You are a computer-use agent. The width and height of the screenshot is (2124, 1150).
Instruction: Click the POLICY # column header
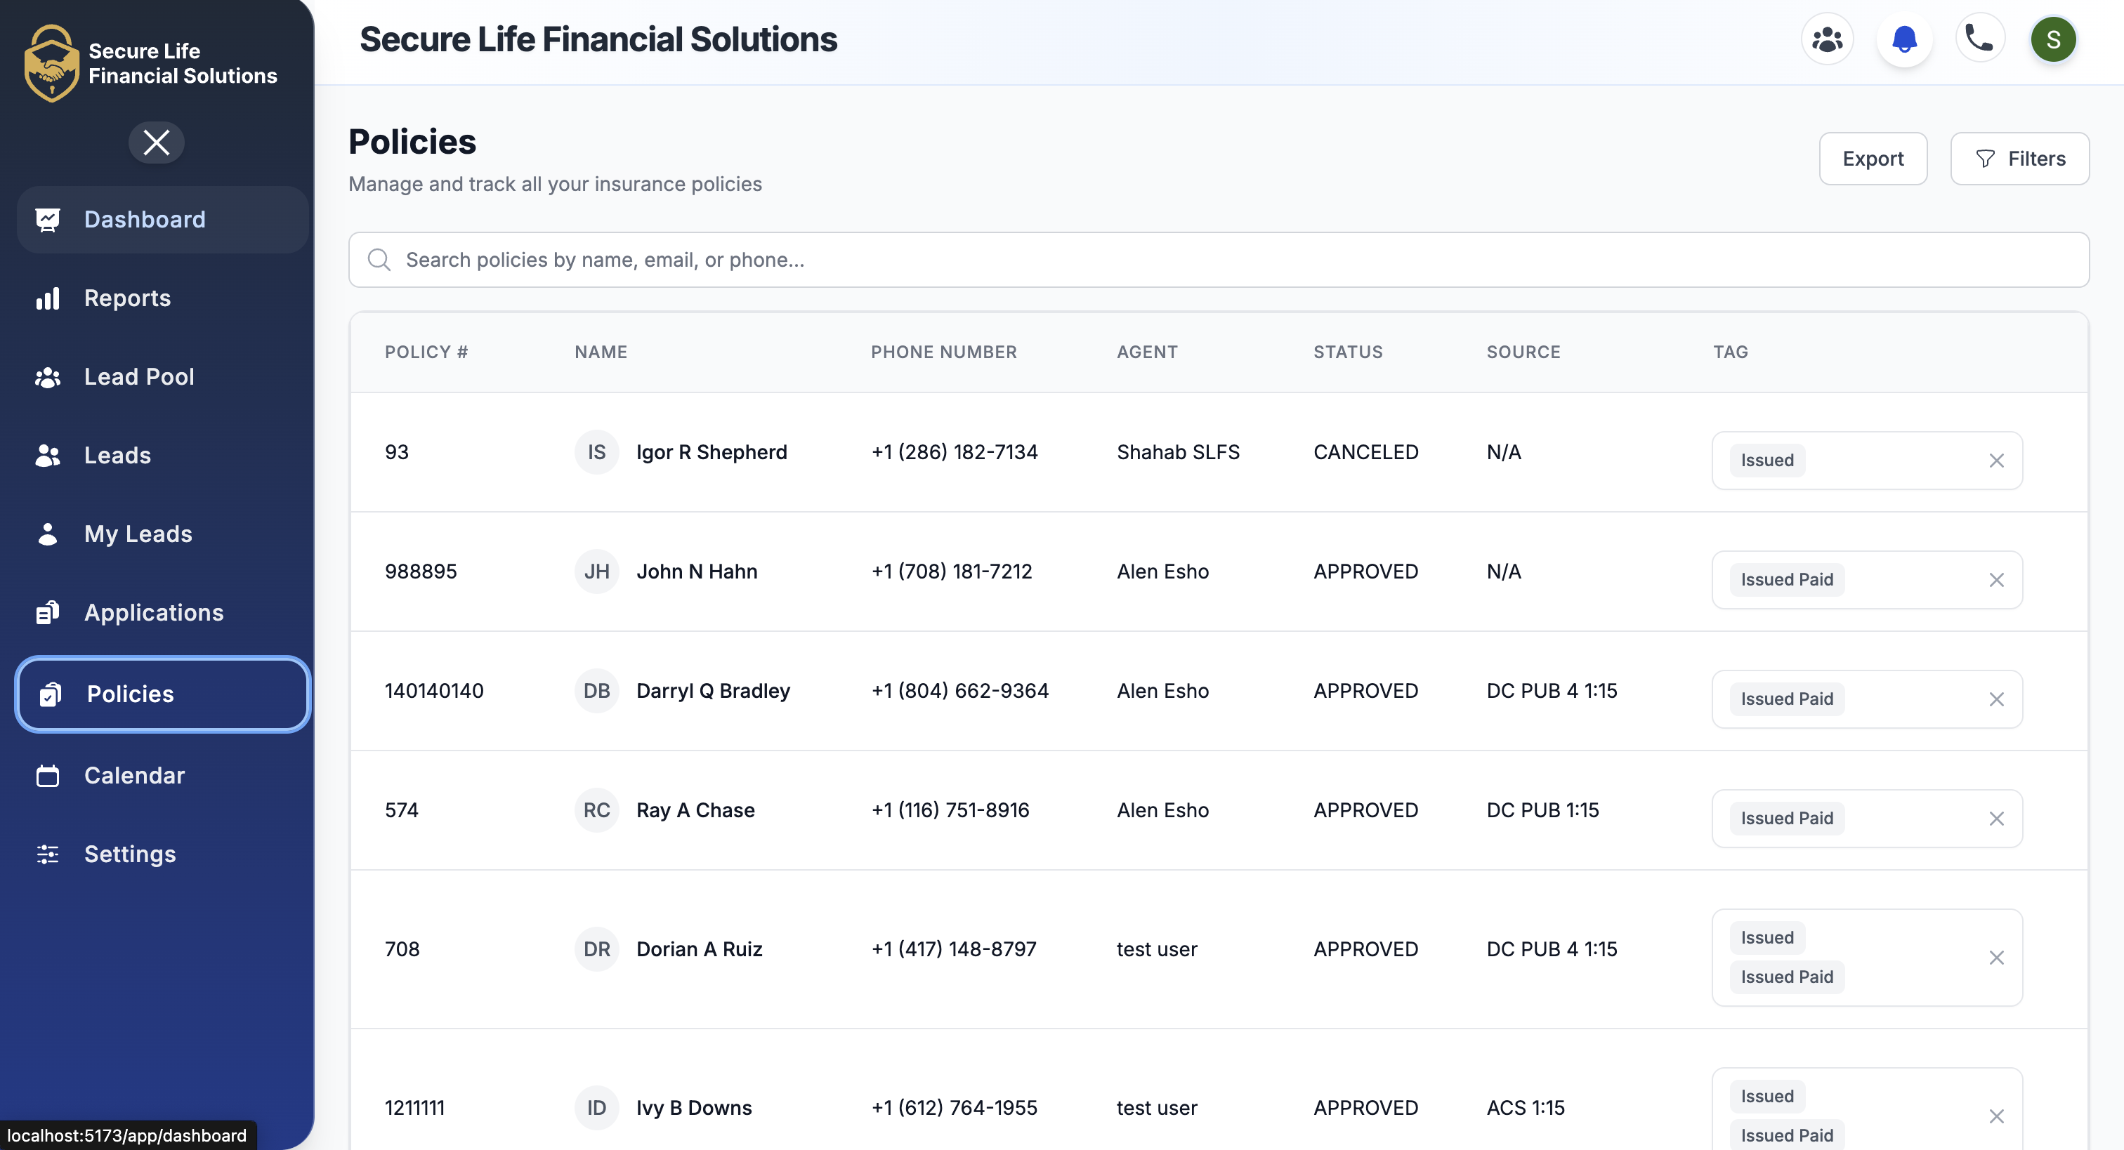pos(426,352)
